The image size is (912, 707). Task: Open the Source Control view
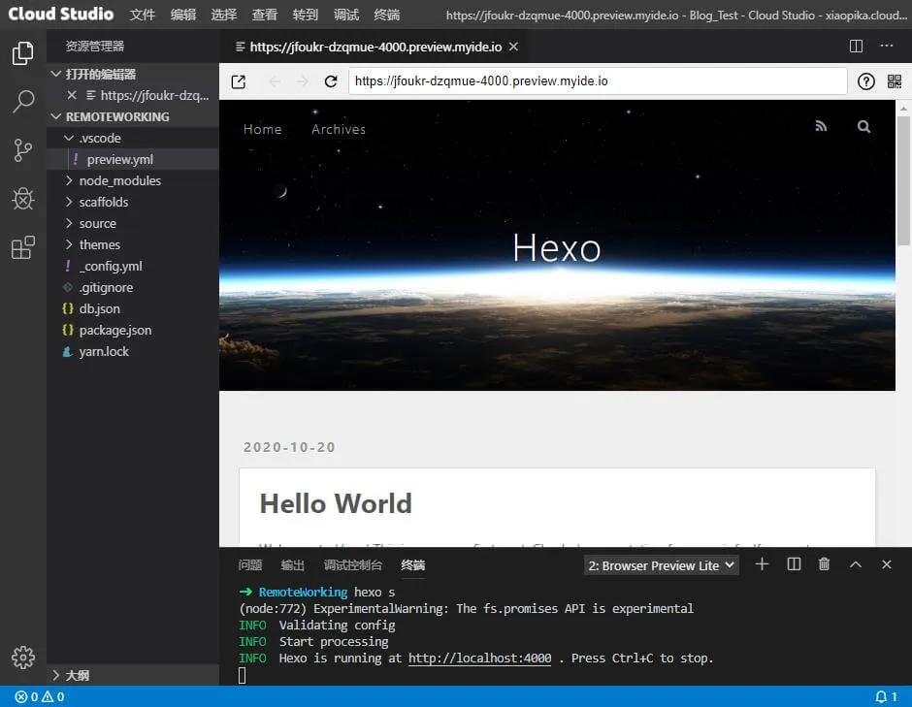pos(22,150)
